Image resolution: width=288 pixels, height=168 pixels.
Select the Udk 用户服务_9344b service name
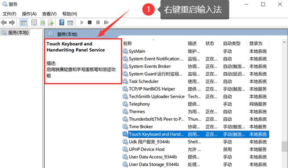click(x=149, y=142)
